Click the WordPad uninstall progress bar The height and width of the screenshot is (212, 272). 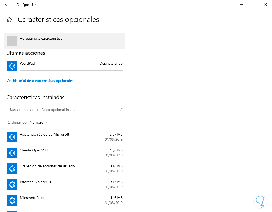click(71, 71)
